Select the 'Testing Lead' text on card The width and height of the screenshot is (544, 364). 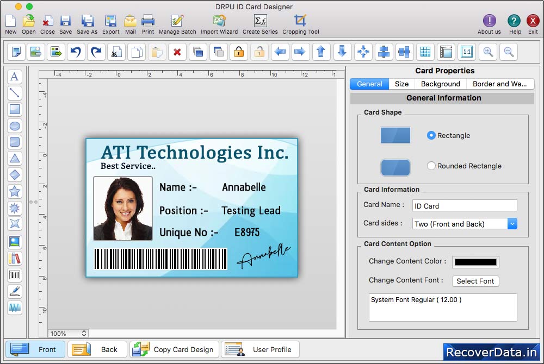pos(251,210)
